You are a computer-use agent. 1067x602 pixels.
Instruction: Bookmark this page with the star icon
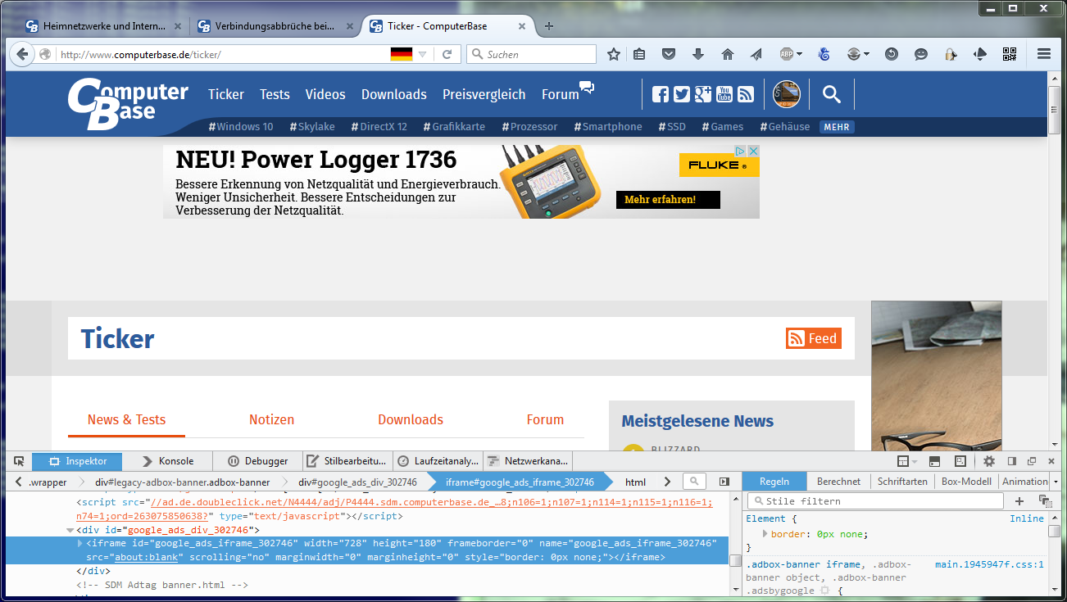tap(614, 55)
